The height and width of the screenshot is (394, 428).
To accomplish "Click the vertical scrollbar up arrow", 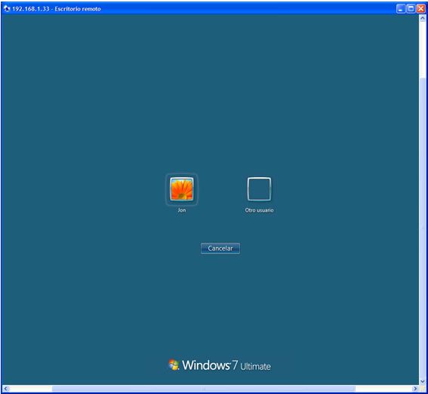I will [x=422, y=18].
